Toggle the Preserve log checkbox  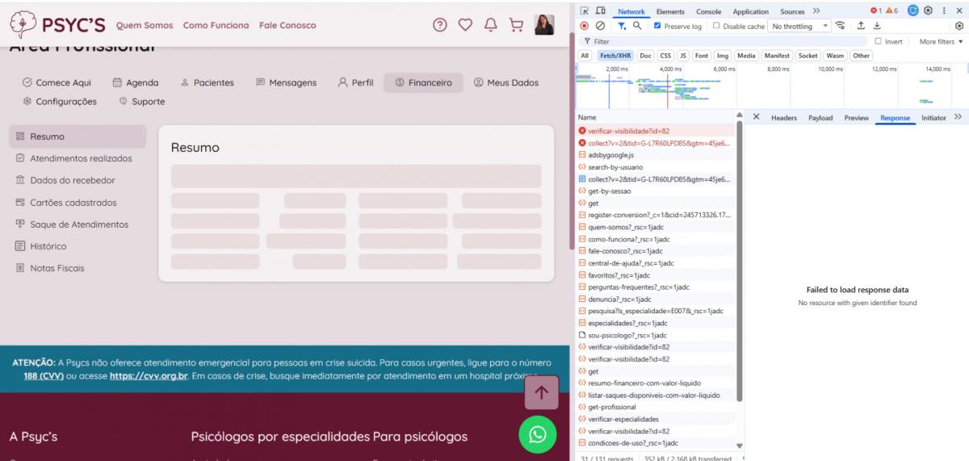pos(657,26)
